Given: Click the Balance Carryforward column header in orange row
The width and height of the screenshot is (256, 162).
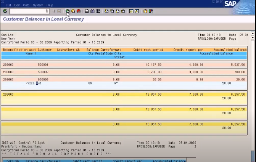Looking at the screenshot, I should 104,50.
